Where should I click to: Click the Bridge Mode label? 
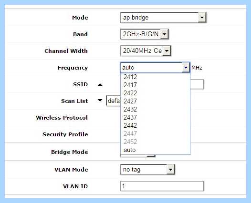tap(70, 152)
